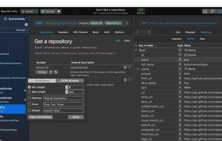The height and width of the screenshot is (141, 222).
Task: Click the arrow icon on the slug name row
Action: pyautogui.click(x=125, y=80)
